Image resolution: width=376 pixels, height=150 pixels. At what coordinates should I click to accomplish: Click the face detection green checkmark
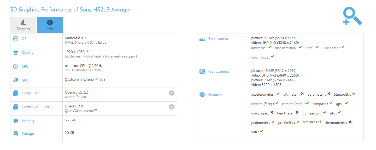300,47
